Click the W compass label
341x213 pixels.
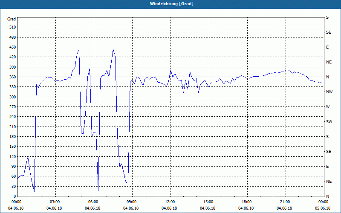328,107
